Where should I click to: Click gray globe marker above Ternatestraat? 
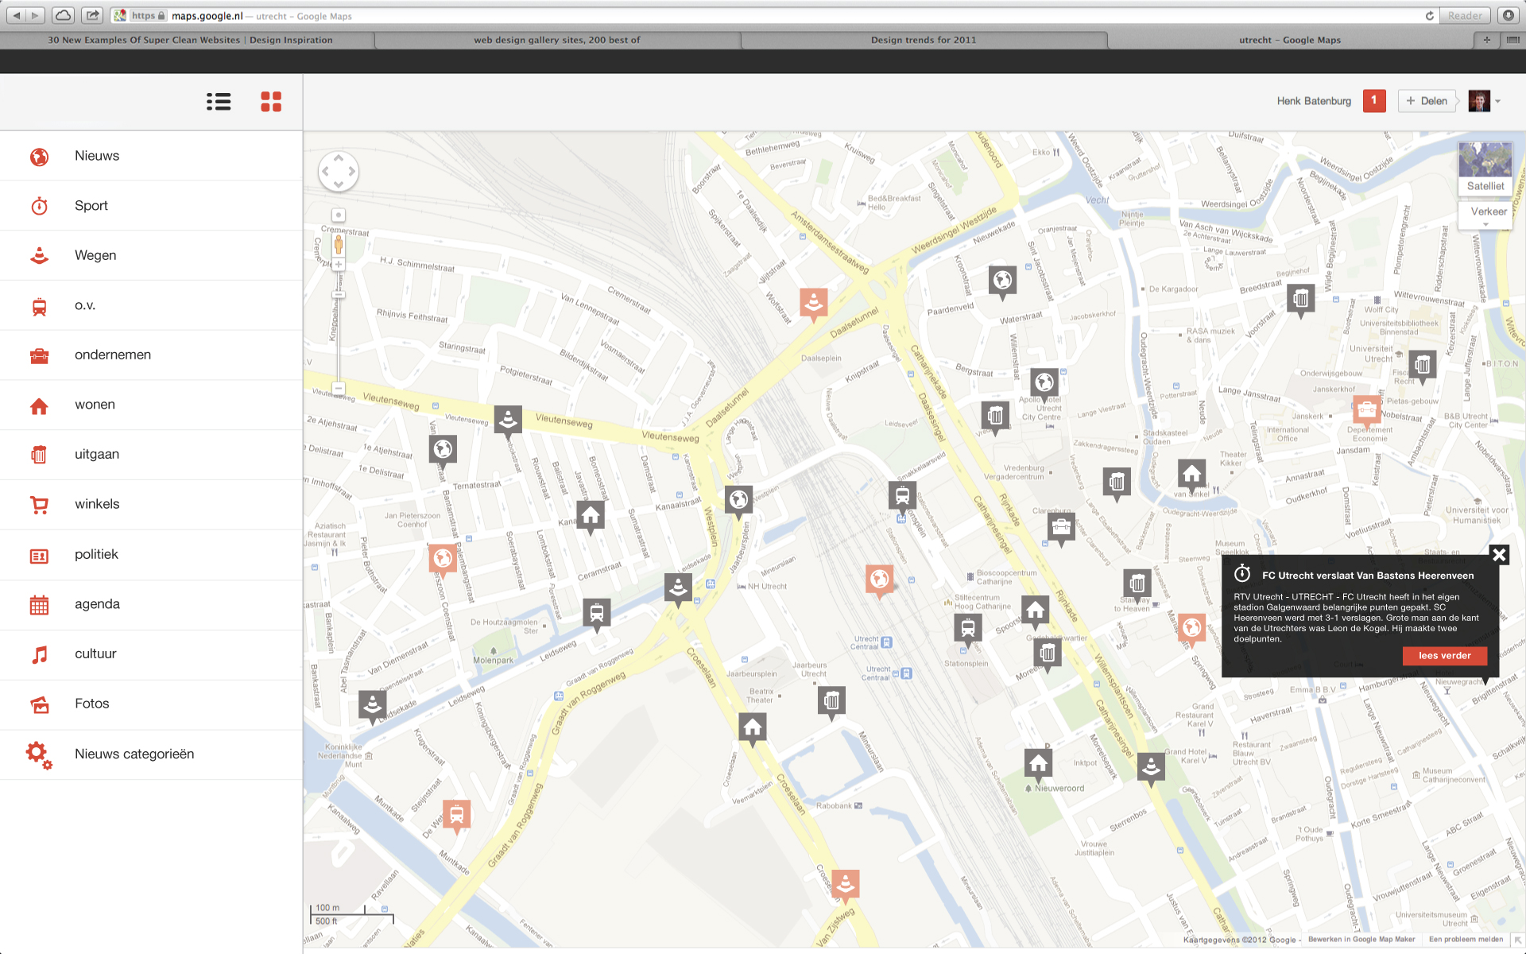coord(443,451)
